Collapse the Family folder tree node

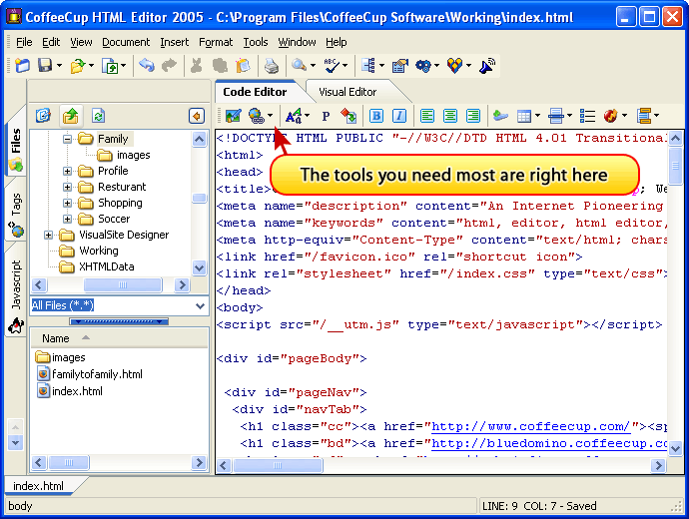68,140
